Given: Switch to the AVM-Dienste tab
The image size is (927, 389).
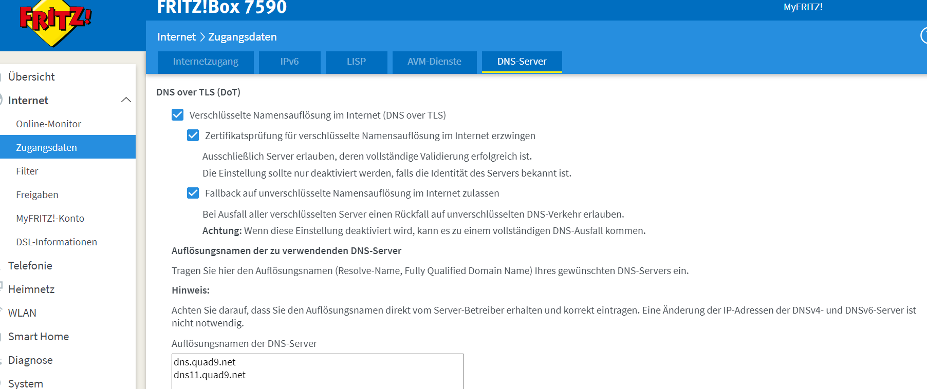Looking at the screenshot, I should click(434, 62).
